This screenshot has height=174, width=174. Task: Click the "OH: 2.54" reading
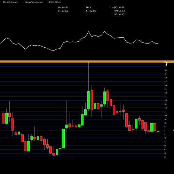[x=119, y=11]
